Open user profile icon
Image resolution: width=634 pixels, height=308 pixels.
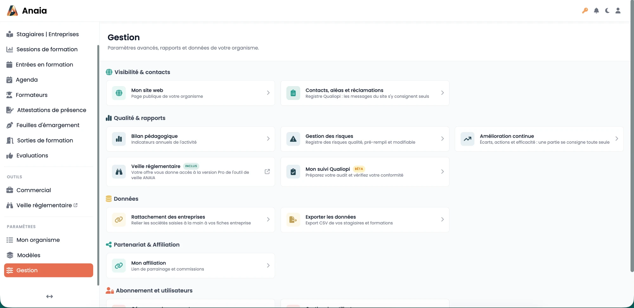(x=618, y=10)
